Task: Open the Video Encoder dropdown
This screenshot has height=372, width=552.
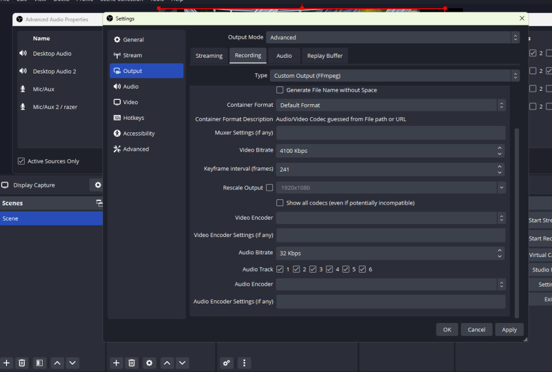Action: (x=391, y=218)
